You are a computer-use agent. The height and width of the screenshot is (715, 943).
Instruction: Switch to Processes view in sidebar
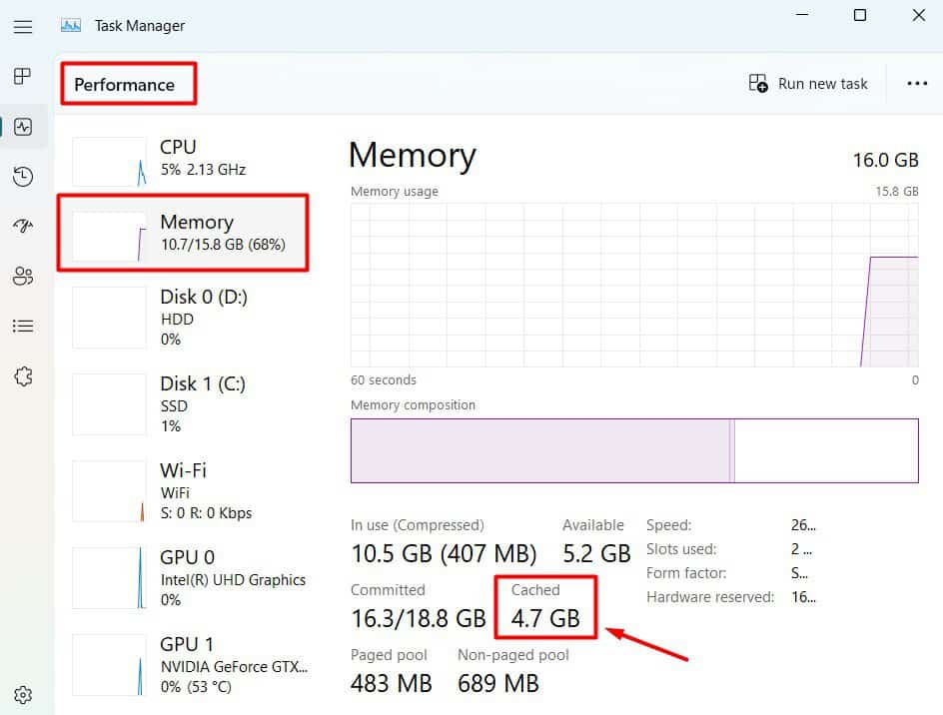coord(23,76)
